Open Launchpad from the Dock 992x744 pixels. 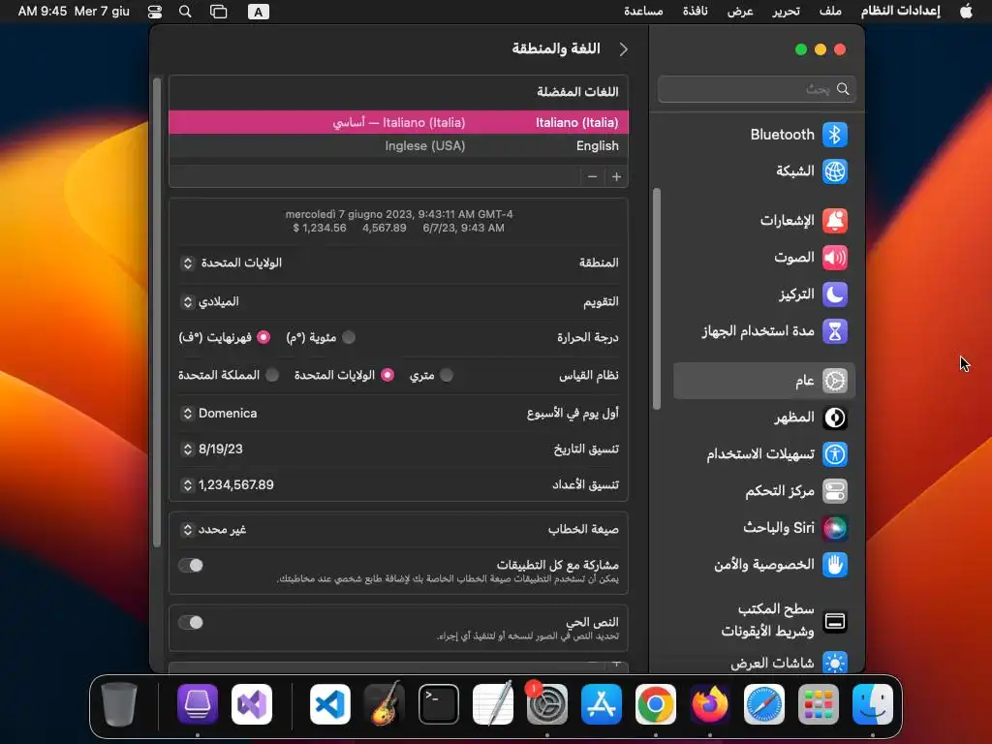pyautogui.click(x=818, y=704)
